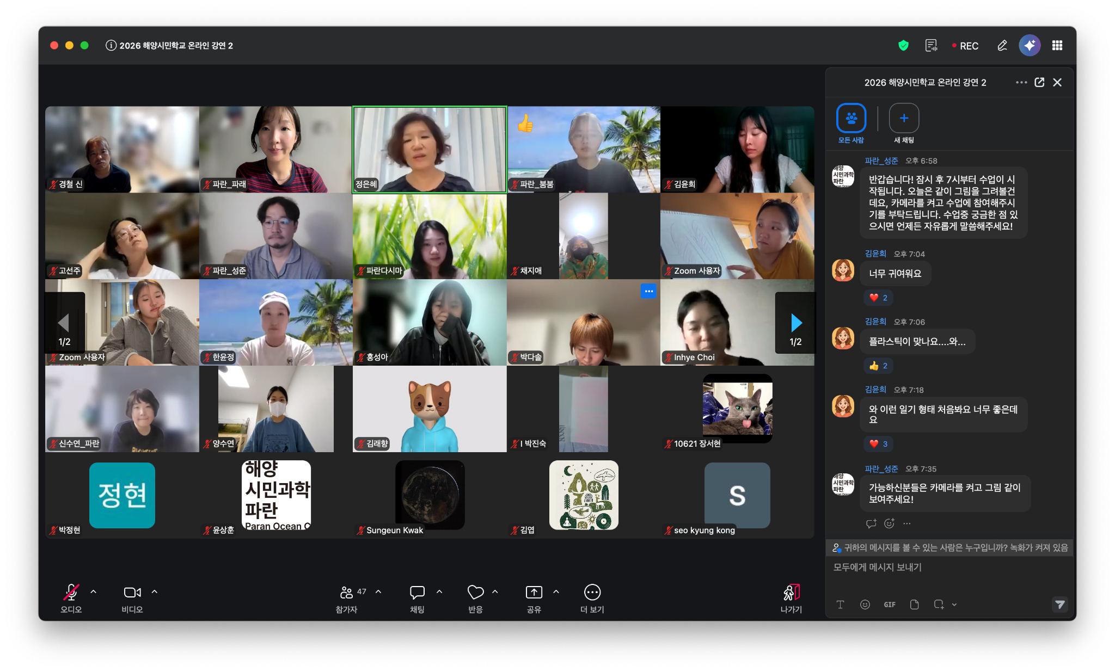Open the screenshot capture tool in composer
Screen dimensions: 1115x672
pyautogui.click(x=939, y=605)
